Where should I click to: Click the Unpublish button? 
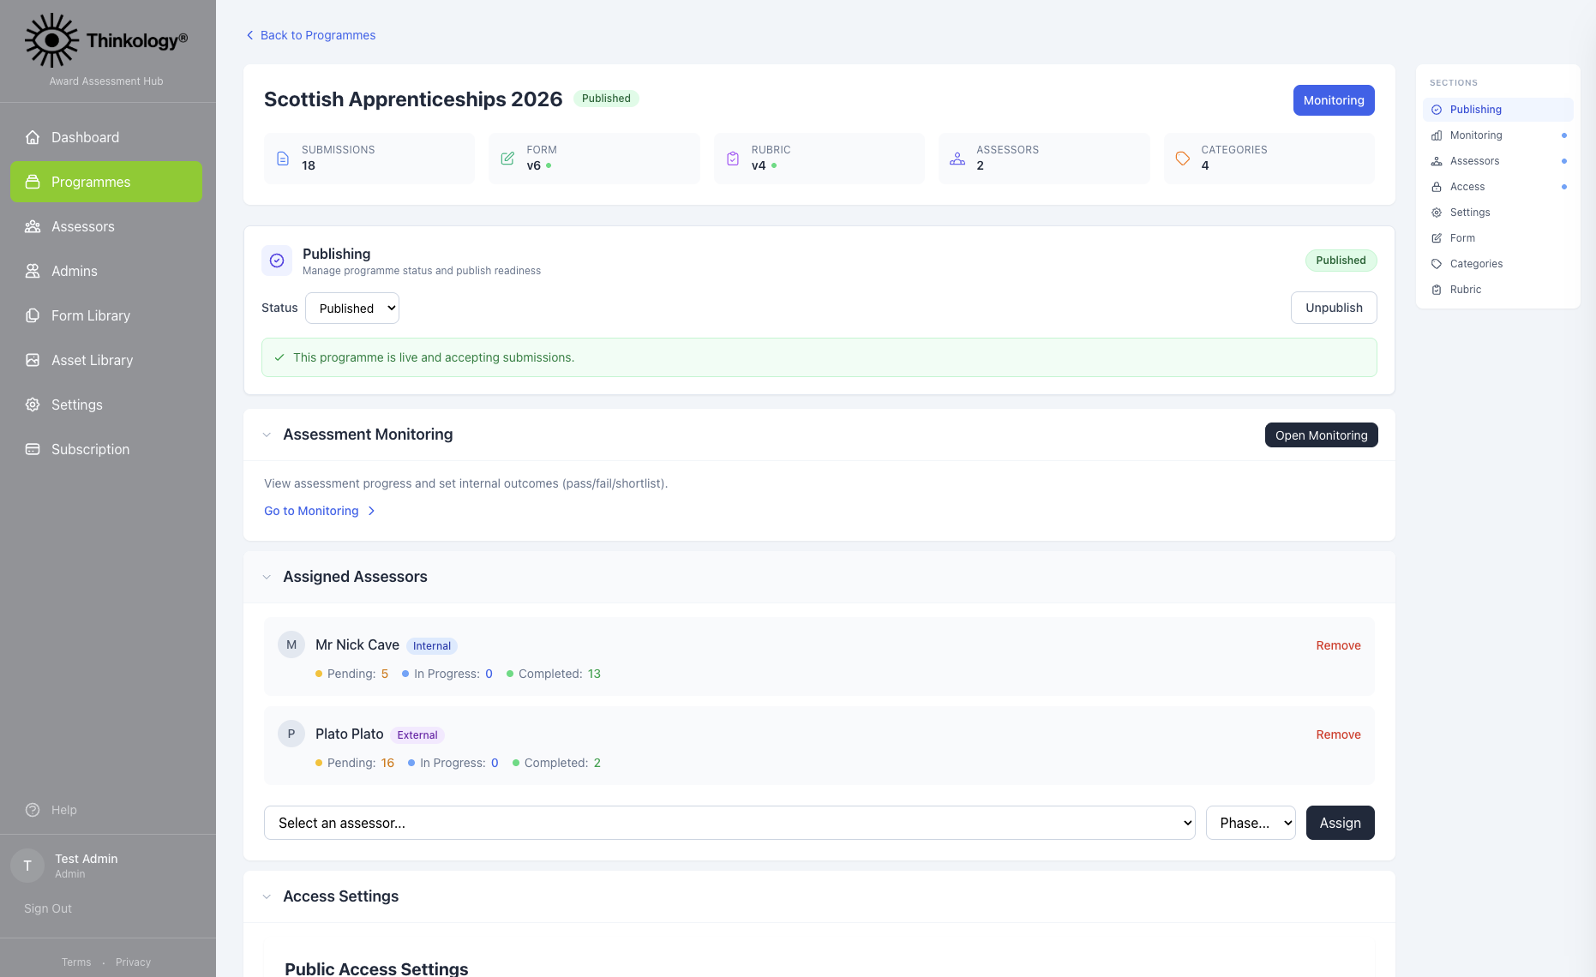pos(1334,308)
